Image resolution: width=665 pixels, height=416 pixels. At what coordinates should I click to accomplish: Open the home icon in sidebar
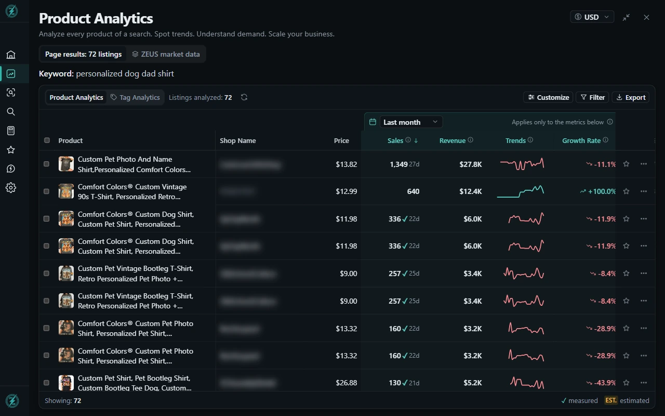[x=11, y=55]
